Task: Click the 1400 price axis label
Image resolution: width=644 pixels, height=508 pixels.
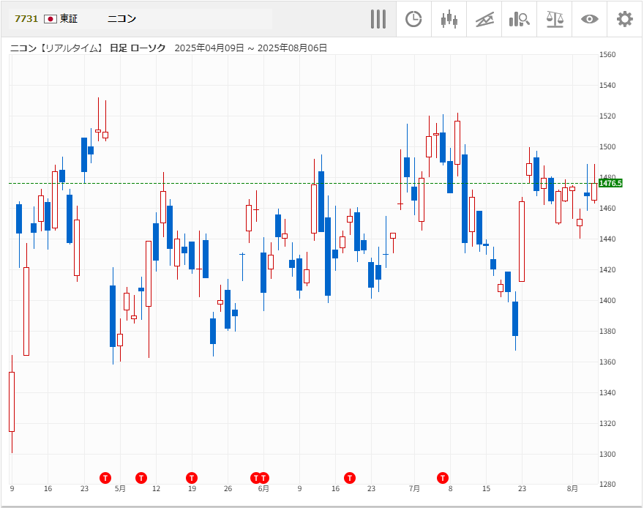Action: click(x=607, y=301)
